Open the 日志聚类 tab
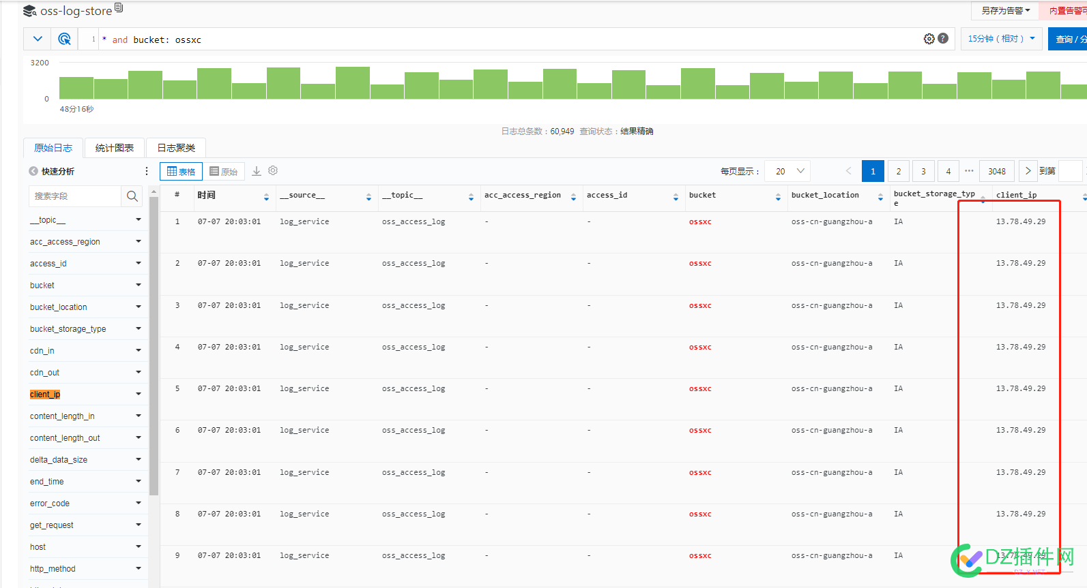The height and width of the screenshot is (588, 1087). click(x=176, y=148)
